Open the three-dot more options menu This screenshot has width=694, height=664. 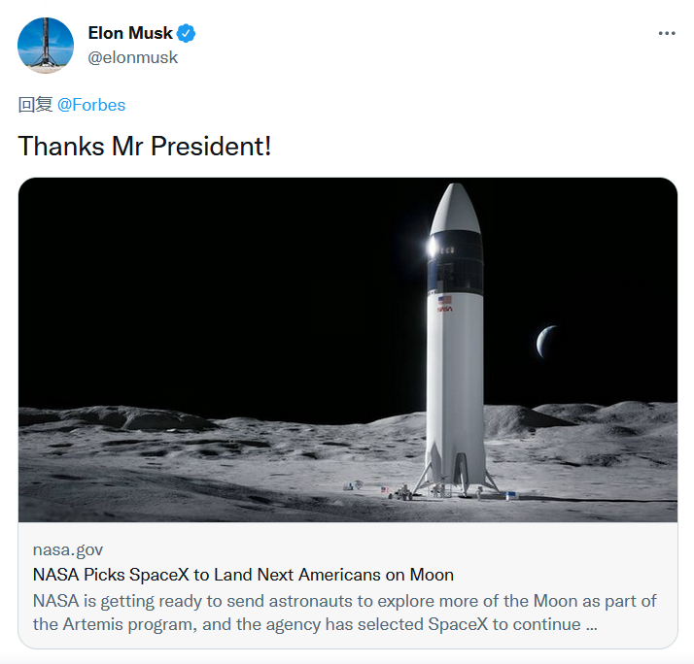[666, 33]
